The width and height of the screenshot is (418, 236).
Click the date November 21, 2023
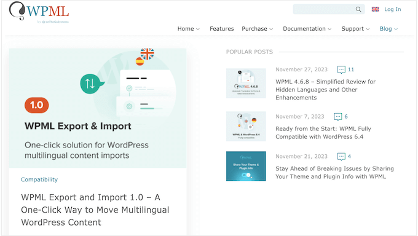coord(301,157)
